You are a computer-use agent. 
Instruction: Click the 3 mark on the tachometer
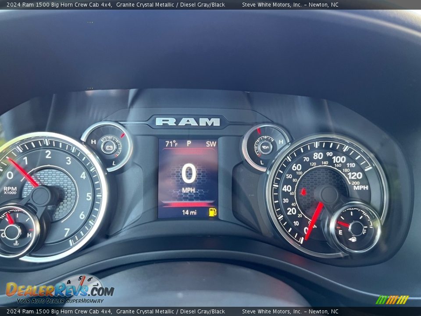68,161
